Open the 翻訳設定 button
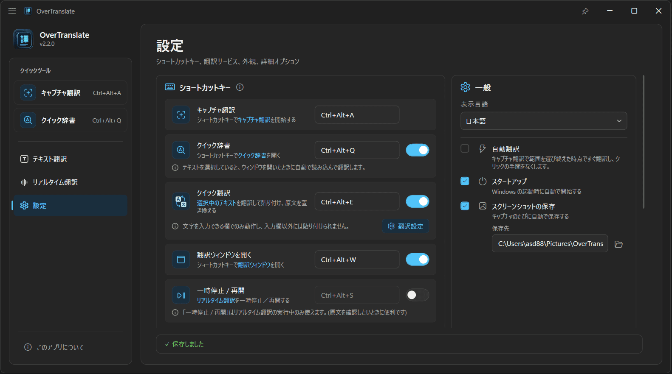This screenshot has width=672, height=374. [406, 226]
